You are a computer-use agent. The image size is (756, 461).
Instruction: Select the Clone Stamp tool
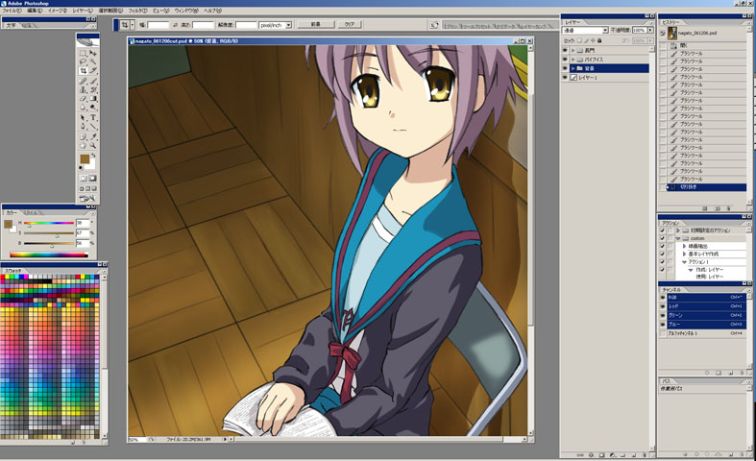83,89
